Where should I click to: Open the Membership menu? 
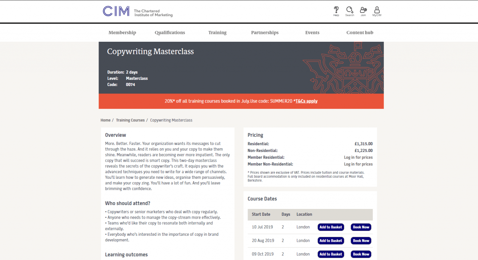point(122,32)
